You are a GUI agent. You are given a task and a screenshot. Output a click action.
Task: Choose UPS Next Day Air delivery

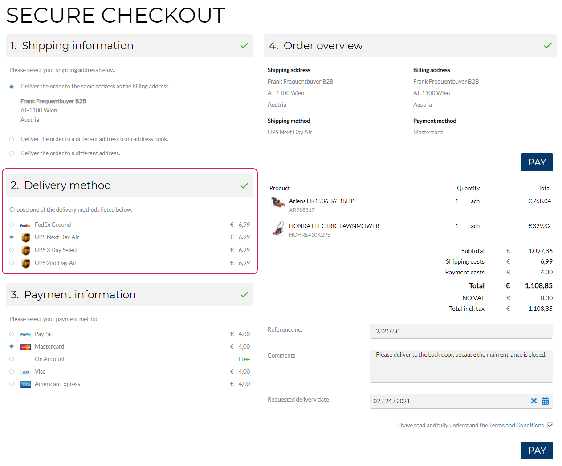coord(12,237)
